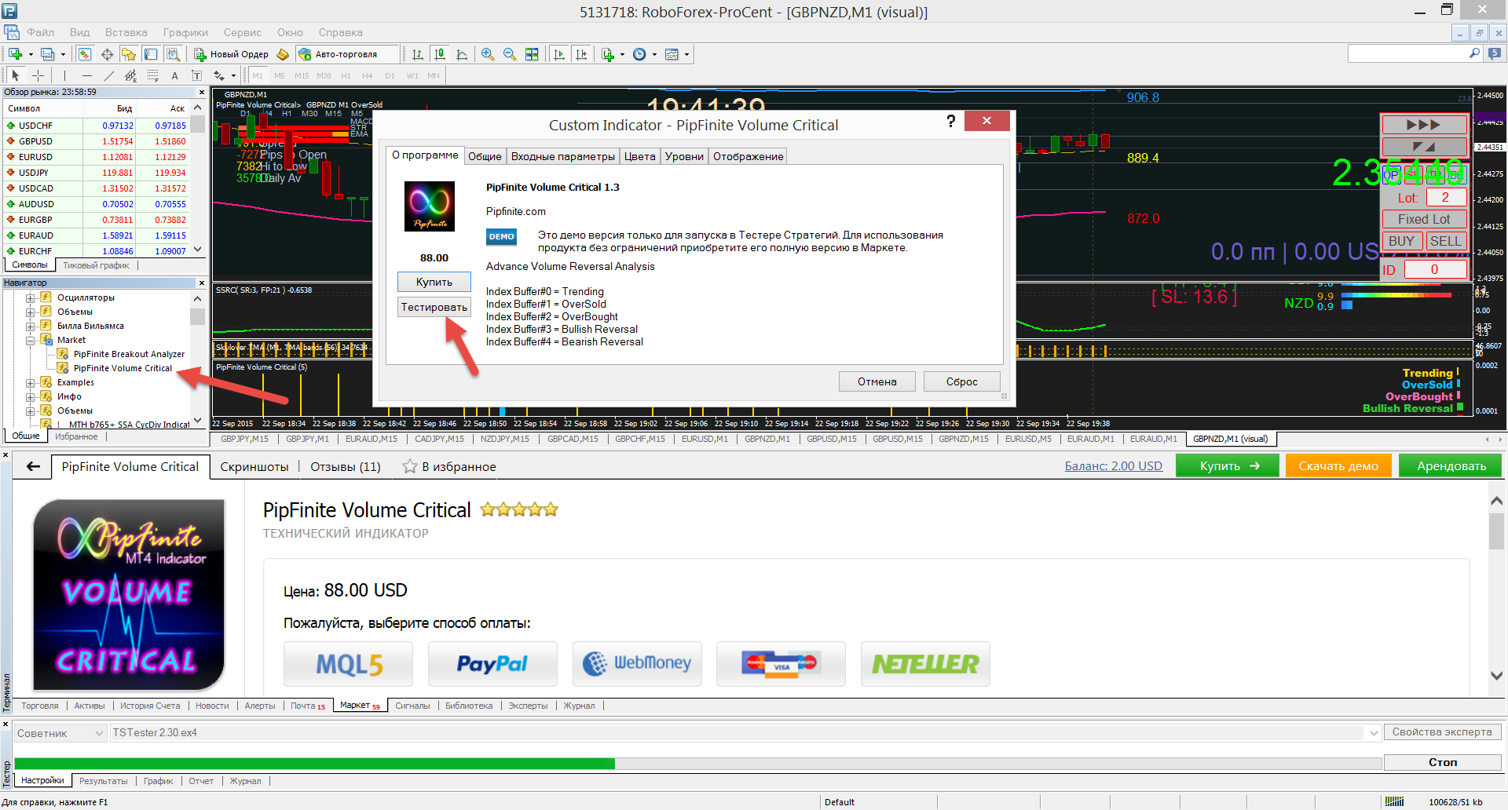Toggle the Strategy Tester magnifier icon
The image size is (1508, 810).
pos(173,54)
